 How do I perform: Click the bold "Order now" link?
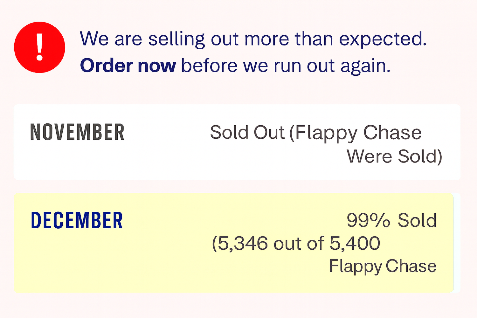coord(128,66)
